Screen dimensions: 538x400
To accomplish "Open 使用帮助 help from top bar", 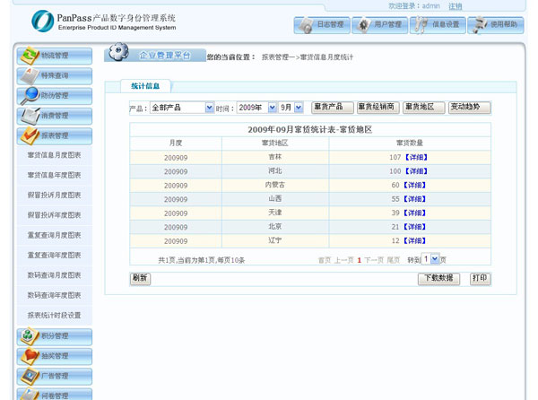I will coord(496,25).
